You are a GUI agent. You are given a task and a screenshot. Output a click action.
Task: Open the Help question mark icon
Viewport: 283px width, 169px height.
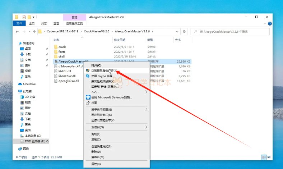point(270,23)
